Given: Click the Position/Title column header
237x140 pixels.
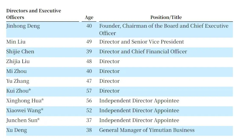Looking at the screenshot, I should click(x=166, y=17).
